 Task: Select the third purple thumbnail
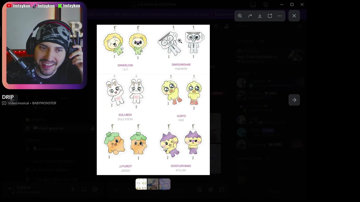coord(165,184)
